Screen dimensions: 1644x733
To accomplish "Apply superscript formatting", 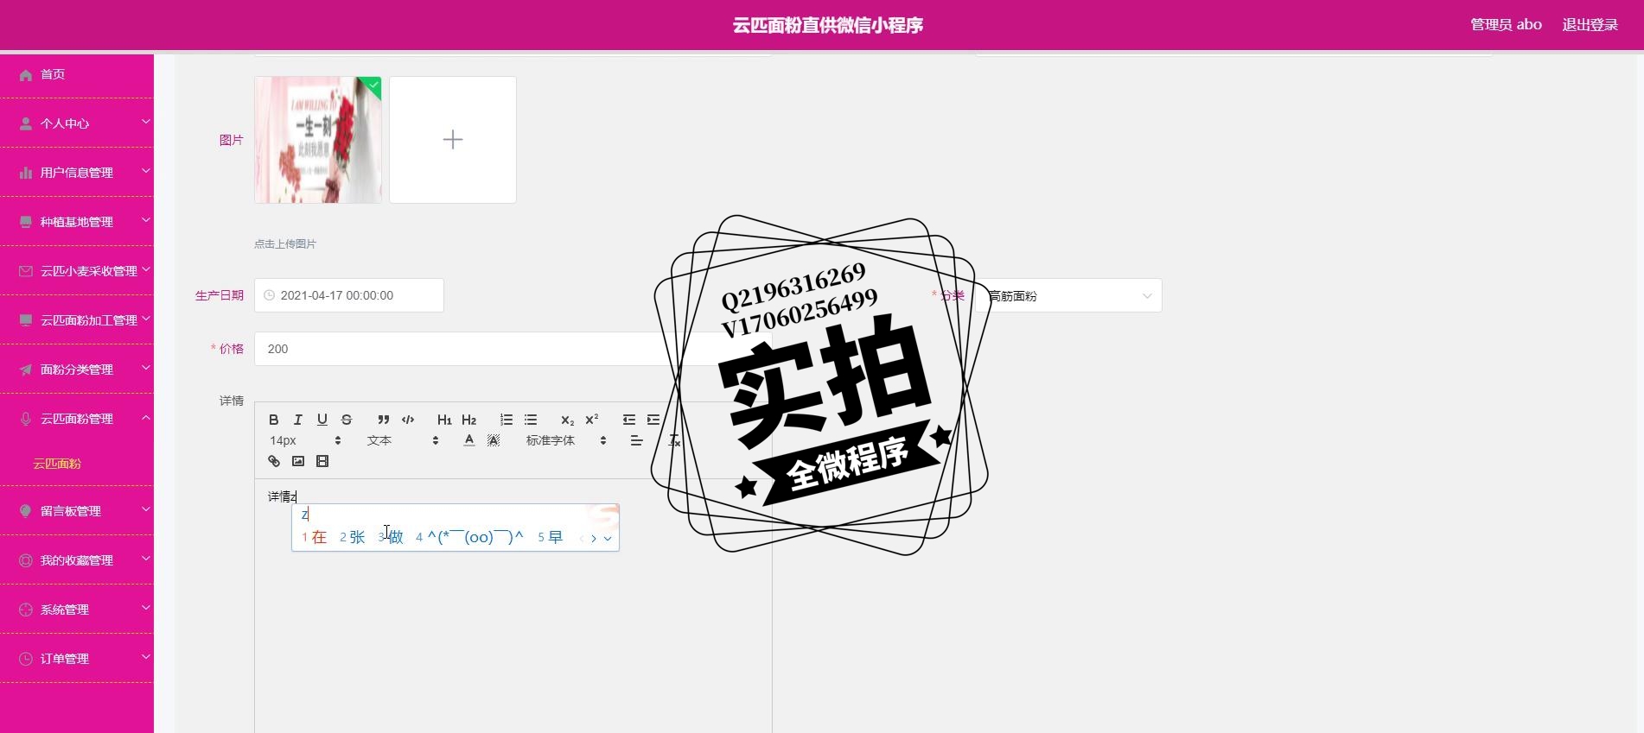I will tap(592, 420).
